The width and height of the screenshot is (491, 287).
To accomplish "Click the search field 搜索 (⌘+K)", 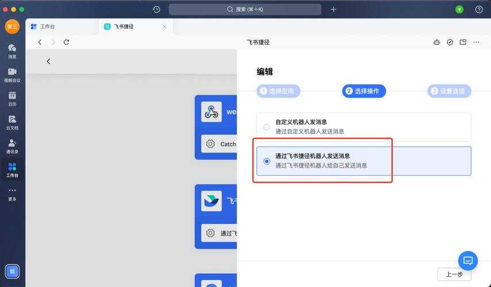I will pyautogui.click(x=245, y=9).
